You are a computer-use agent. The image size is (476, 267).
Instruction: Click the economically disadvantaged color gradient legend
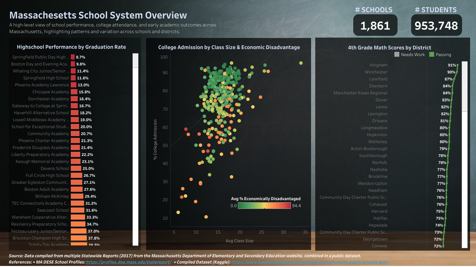[x=264, y=205]
